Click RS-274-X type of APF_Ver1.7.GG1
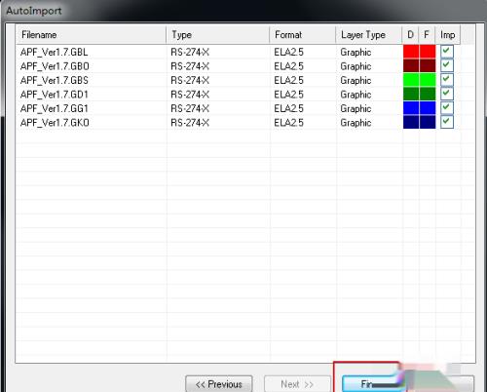Image resolution: width=487 pixels, height=392 pixels. click(x=190, y=108)
